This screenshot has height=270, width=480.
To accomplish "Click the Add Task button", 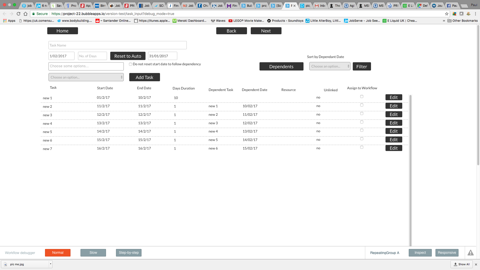I will [144, 77].
